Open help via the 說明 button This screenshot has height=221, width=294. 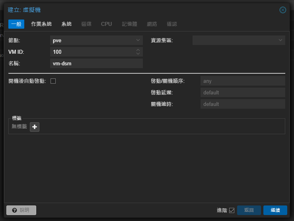pos(21,210)
